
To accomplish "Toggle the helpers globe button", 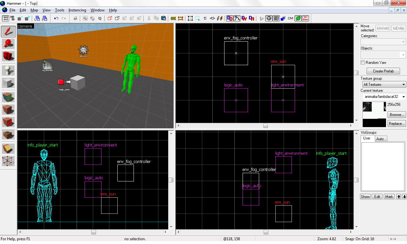I will click(x=269, y=18).
